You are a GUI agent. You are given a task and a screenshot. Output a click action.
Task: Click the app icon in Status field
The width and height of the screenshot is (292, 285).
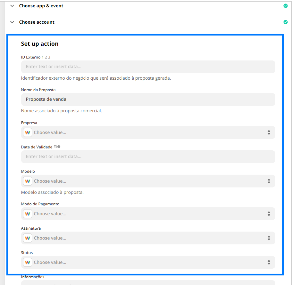click(27, 262)
